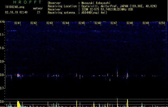Click the meteor echo just before 0248

coord(127,75)
